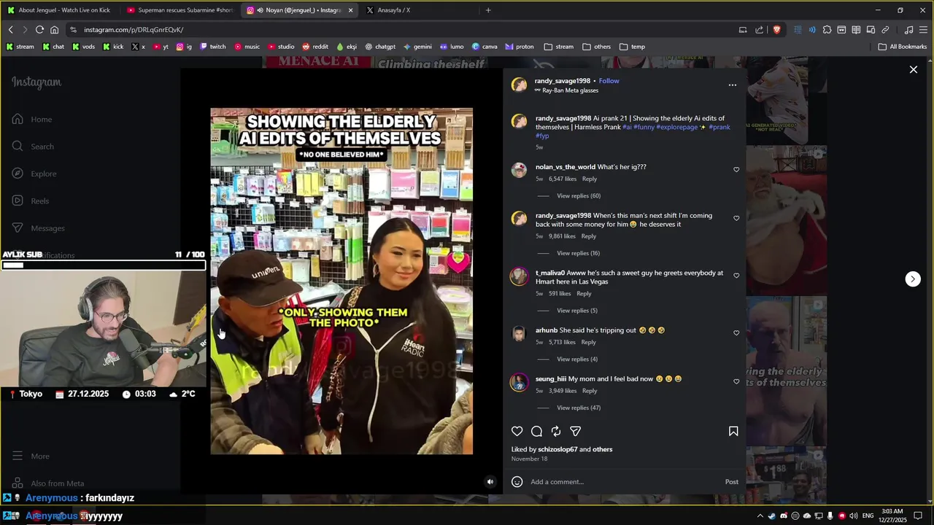The width and height of the screenshot is (934, 525).
Task: Expand the others bookmarks folder
Action: point(596,47)
